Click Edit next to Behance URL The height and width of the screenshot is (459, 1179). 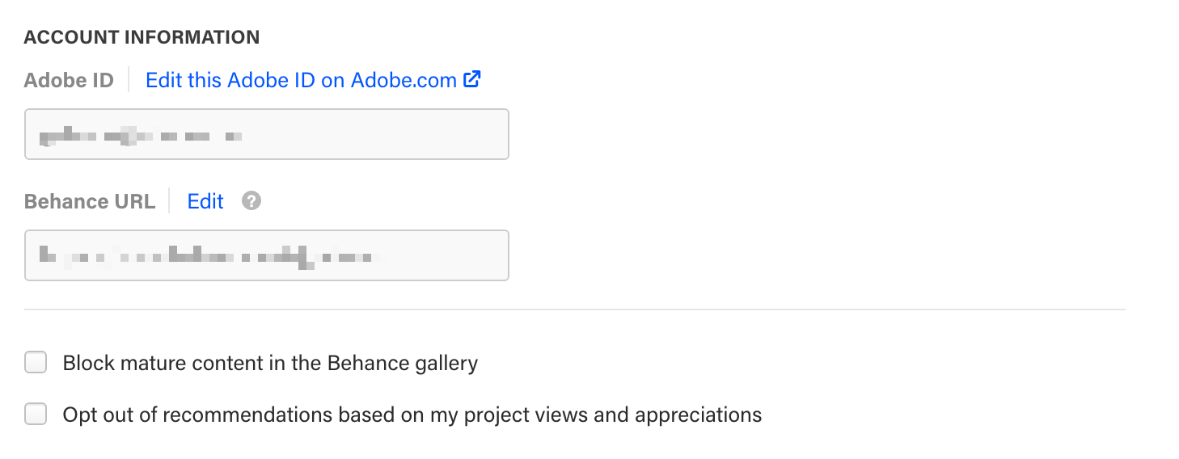(x=205, y=201)
